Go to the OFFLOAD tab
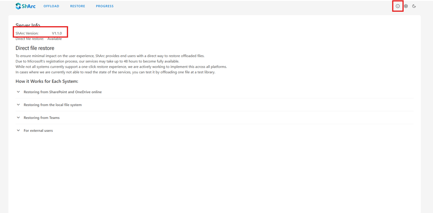 coord(51,6)
